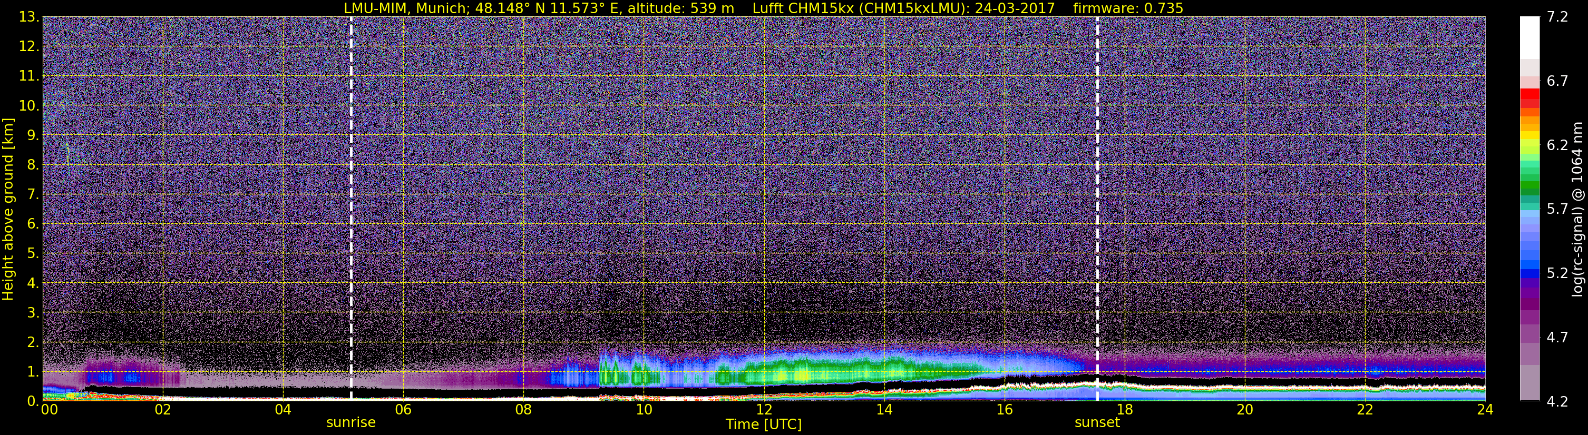
Task: Click the time axis tick label '22'
Action: coord(1365,410)
